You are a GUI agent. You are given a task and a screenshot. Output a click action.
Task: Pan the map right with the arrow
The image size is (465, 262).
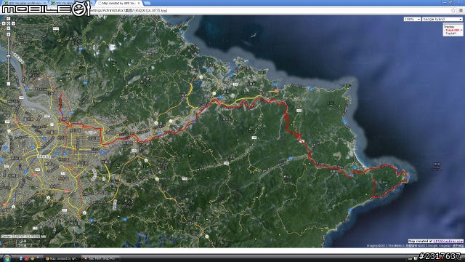(x=13, y=23)
